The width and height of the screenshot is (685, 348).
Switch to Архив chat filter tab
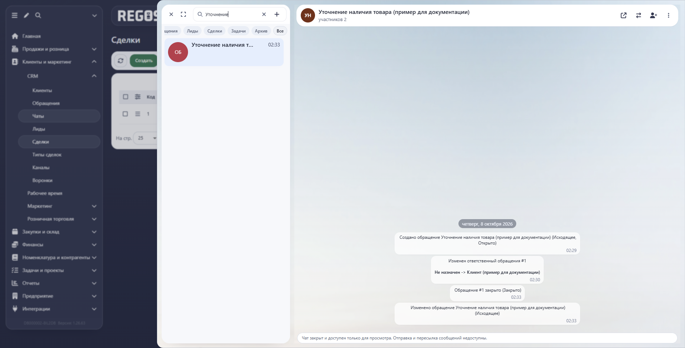(x=261, y=31)
